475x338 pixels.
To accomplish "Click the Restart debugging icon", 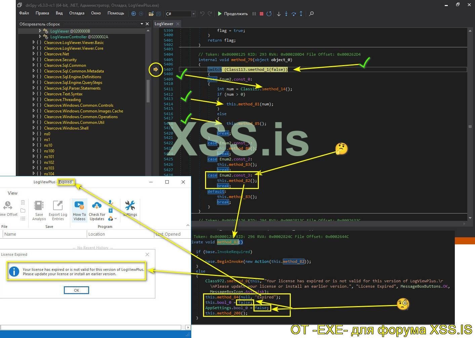I will point(269,14).
